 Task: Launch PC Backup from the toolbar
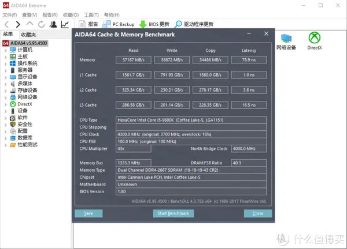click(x=119, y=24)
